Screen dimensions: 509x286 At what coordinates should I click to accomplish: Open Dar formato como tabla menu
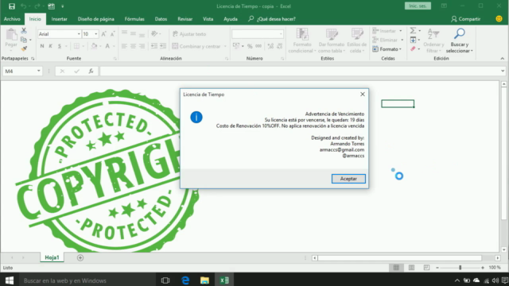[x=331, y=41]
